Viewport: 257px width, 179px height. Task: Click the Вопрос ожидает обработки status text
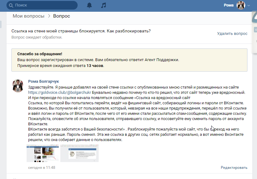[x=37, y=37]
